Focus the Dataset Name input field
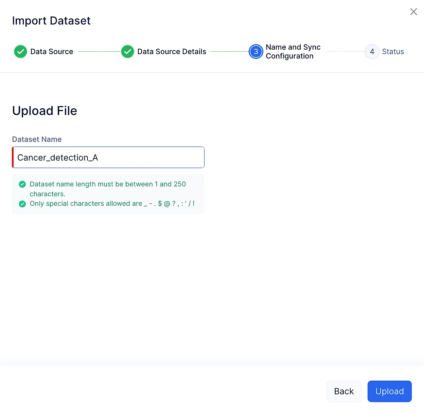The height and width of the screenshot is (415, 424). [x=109, y=157]
